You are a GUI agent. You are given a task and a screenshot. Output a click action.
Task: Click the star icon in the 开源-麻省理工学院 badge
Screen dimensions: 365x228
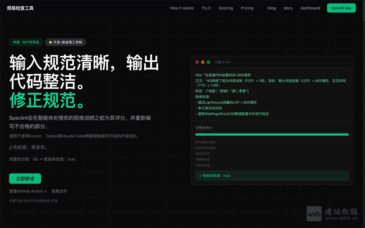point(50,42)
